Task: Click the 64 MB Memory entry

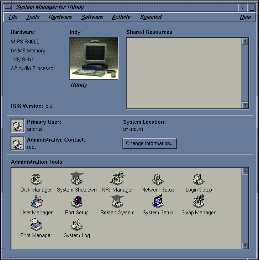Action: pos(28,51)
